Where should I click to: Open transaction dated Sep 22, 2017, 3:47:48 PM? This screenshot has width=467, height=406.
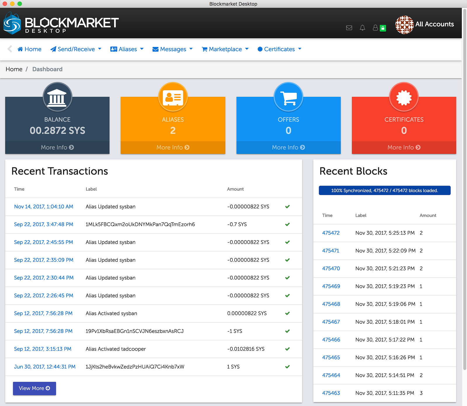44,224
